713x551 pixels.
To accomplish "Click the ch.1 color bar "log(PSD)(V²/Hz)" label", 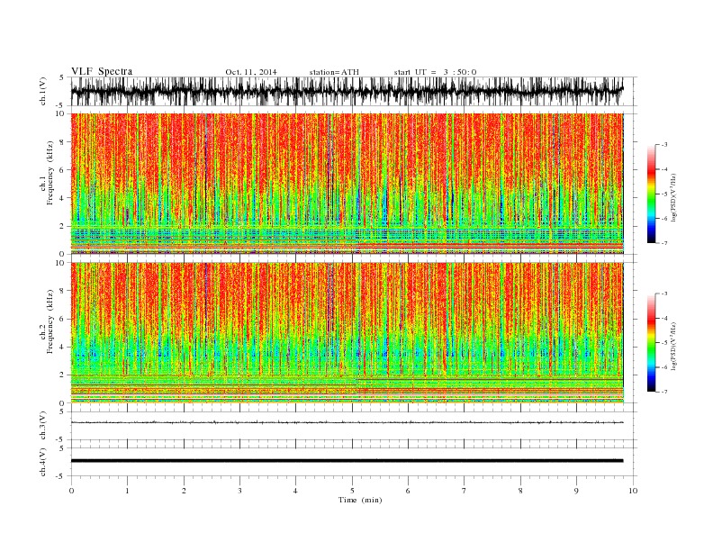I will (x=673, y=197).
